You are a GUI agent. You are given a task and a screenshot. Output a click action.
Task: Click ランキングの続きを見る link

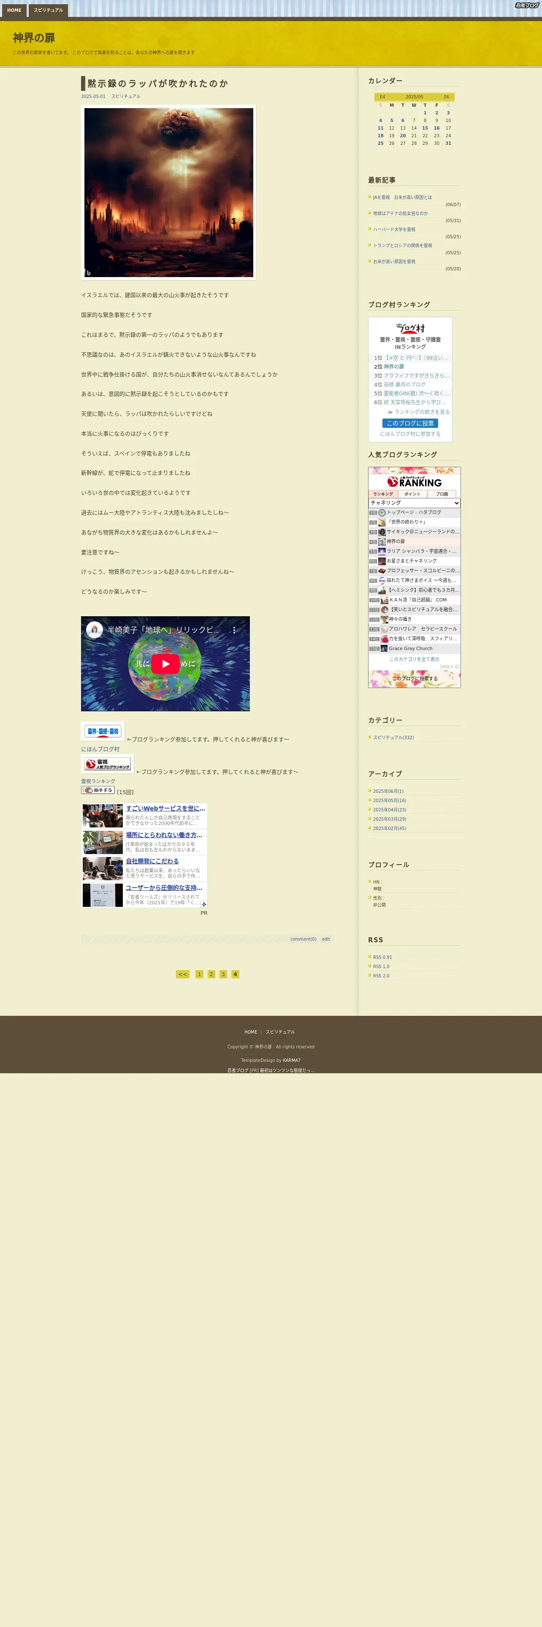pos(422,412)
